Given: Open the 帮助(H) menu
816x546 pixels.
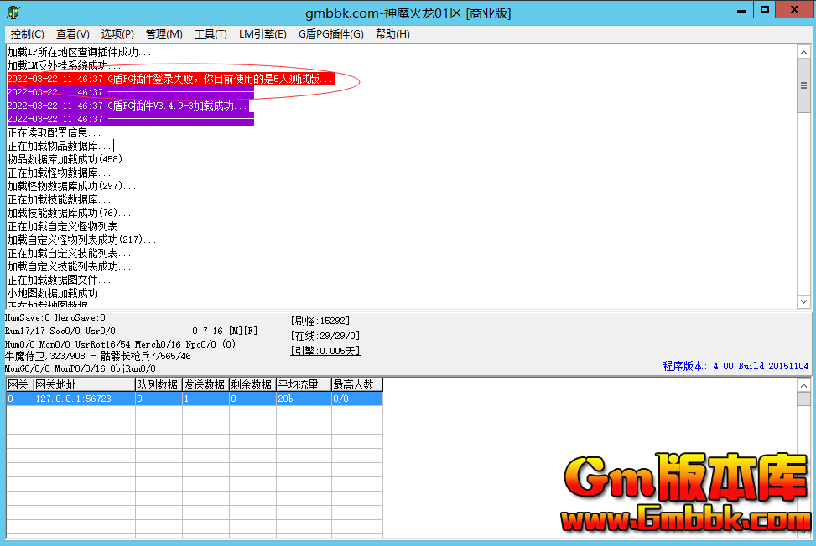Looking at the screenshot, I should coord(392,34).
